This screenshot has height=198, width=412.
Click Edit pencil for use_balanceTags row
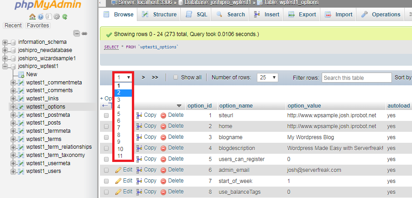[x=119, y=192]
